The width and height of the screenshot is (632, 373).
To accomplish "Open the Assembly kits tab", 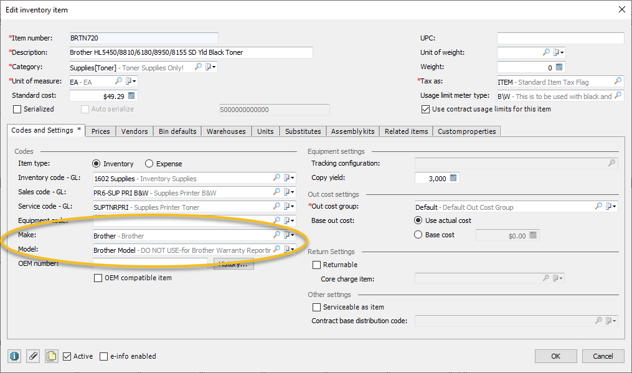I will [x=352, y=131].
